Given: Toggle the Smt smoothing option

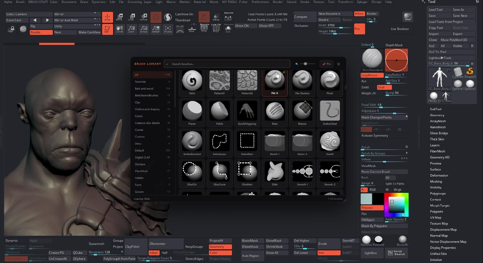Looking at the screenshot, I should [x=329, y=253].
